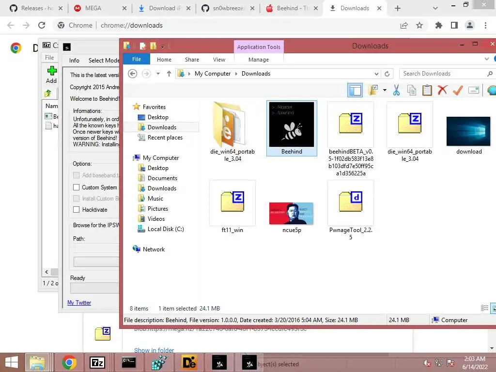
Task: Open the quick access toolbar customize dropdown
Action: point(162,46)
